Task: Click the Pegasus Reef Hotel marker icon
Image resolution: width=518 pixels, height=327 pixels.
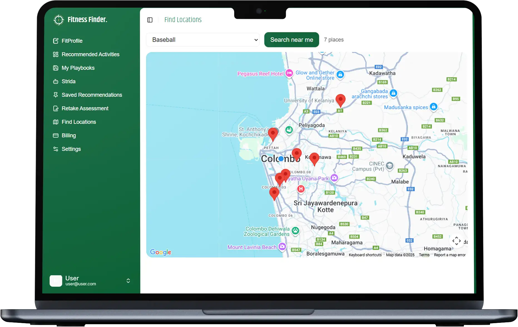Action: pyautogui.click(x=289, y=73)
